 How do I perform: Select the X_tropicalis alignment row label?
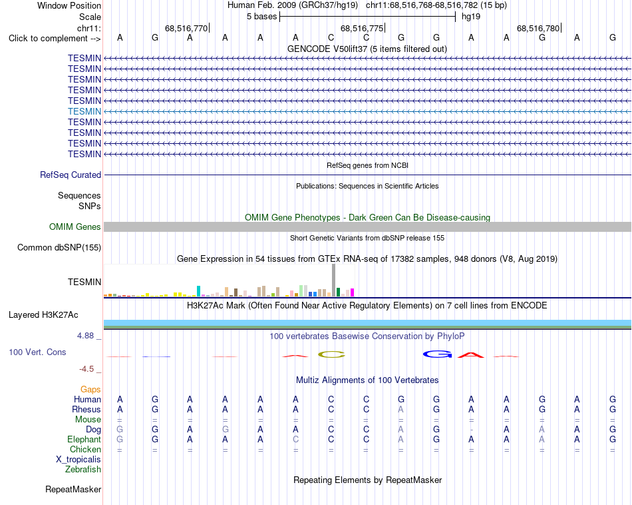coord(79,460)
